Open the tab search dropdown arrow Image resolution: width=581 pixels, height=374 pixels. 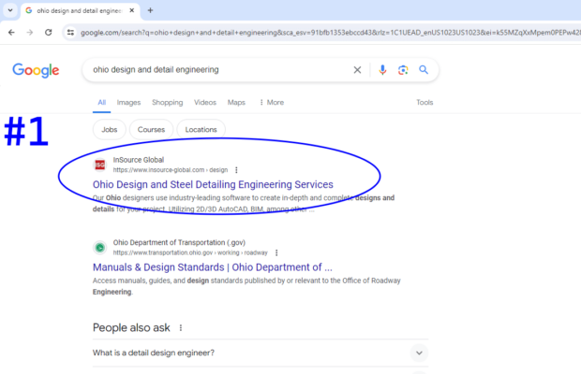[9, 10]
